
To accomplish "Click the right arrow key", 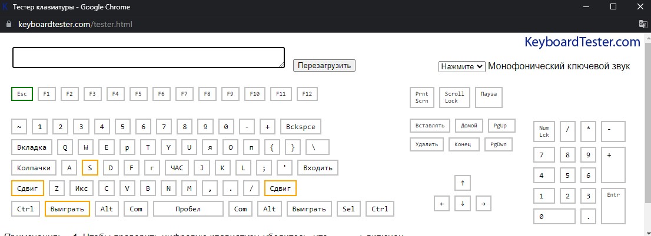I will pos(483,203).
